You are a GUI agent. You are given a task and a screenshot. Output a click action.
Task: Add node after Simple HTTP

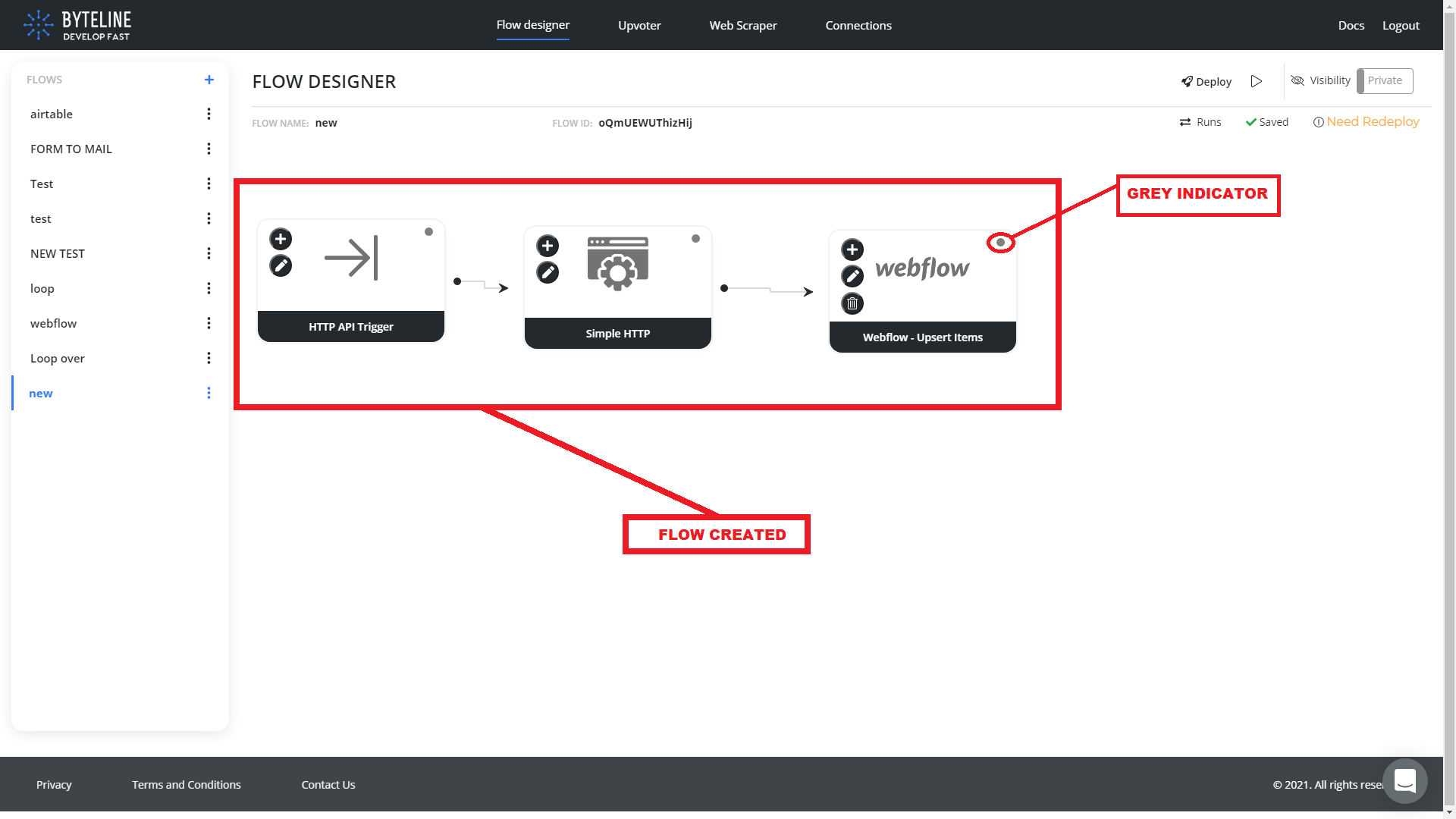point(548,246)
